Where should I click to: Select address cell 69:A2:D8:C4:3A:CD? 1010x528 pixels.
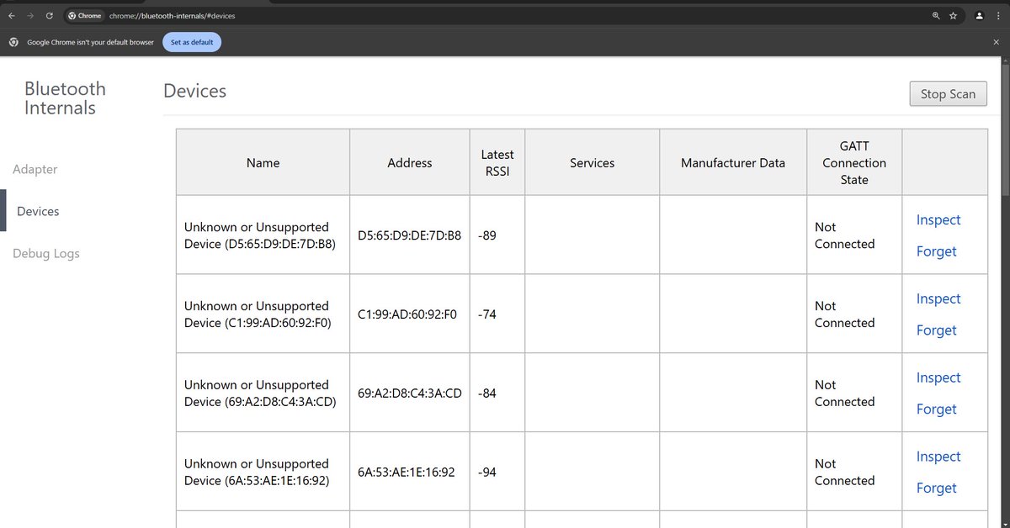[410, 393]
